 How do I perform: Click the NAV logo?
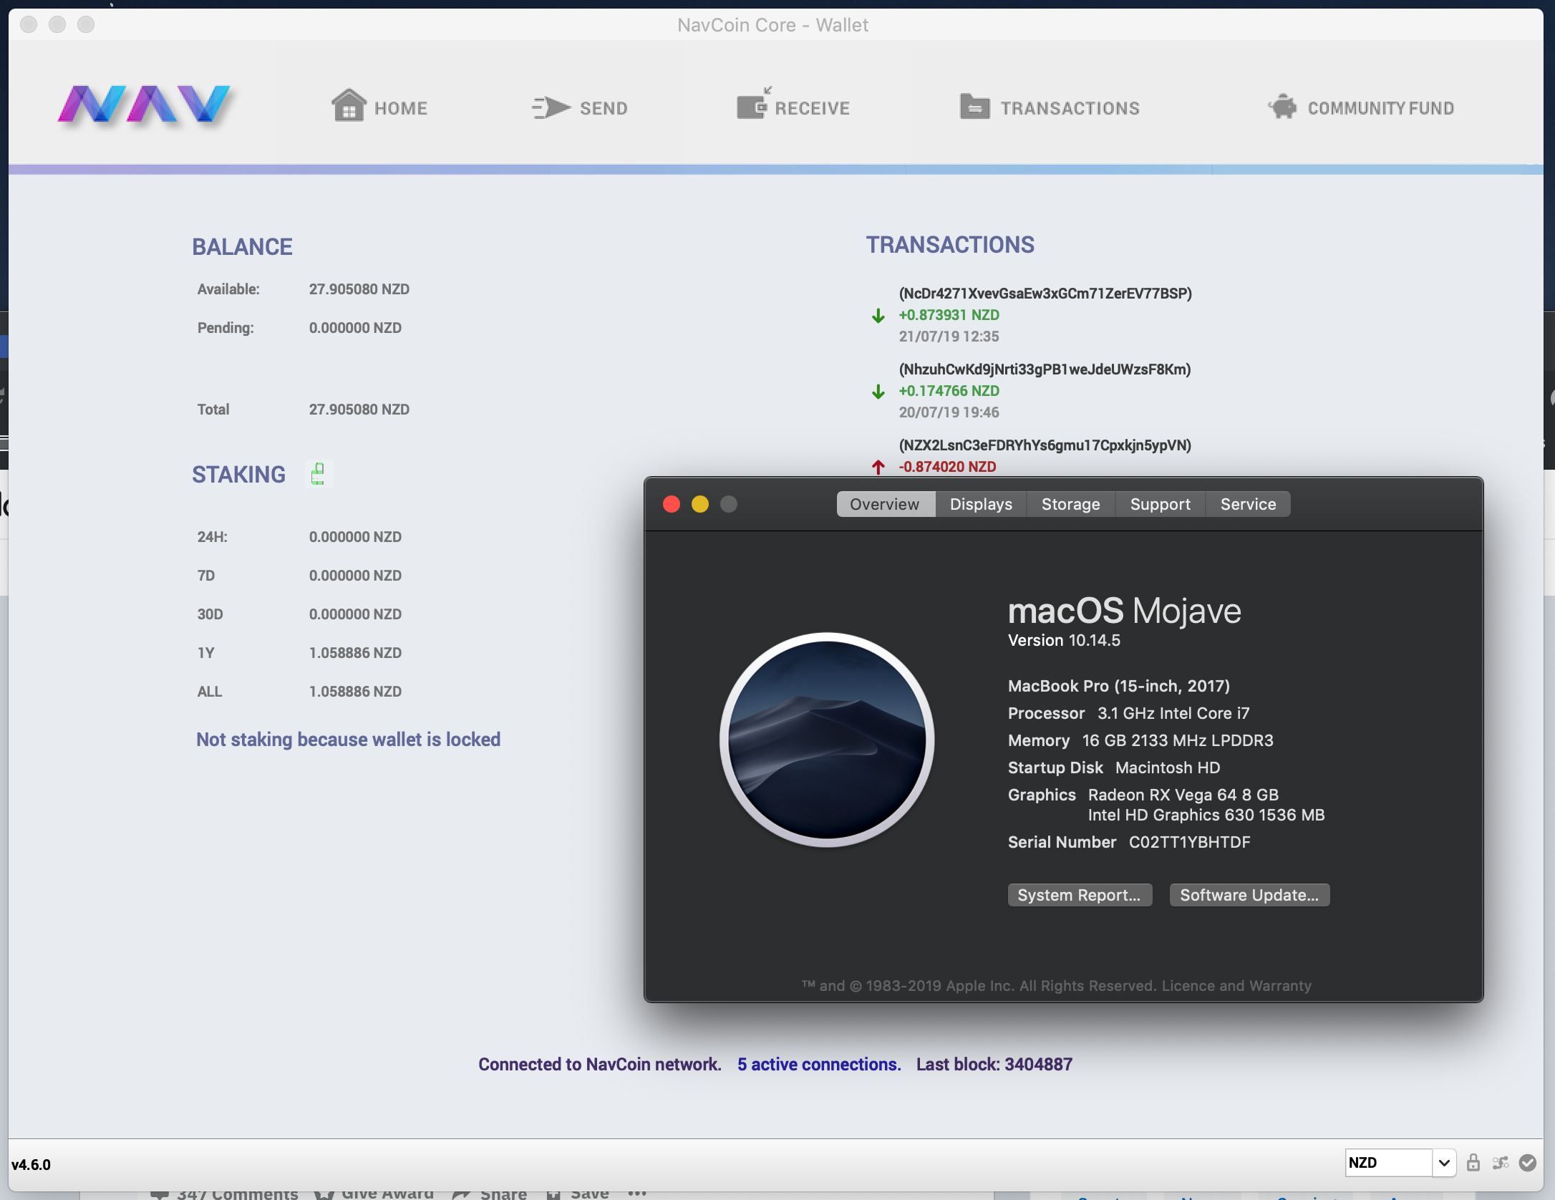pyautogui.click(x=144, y=105)
